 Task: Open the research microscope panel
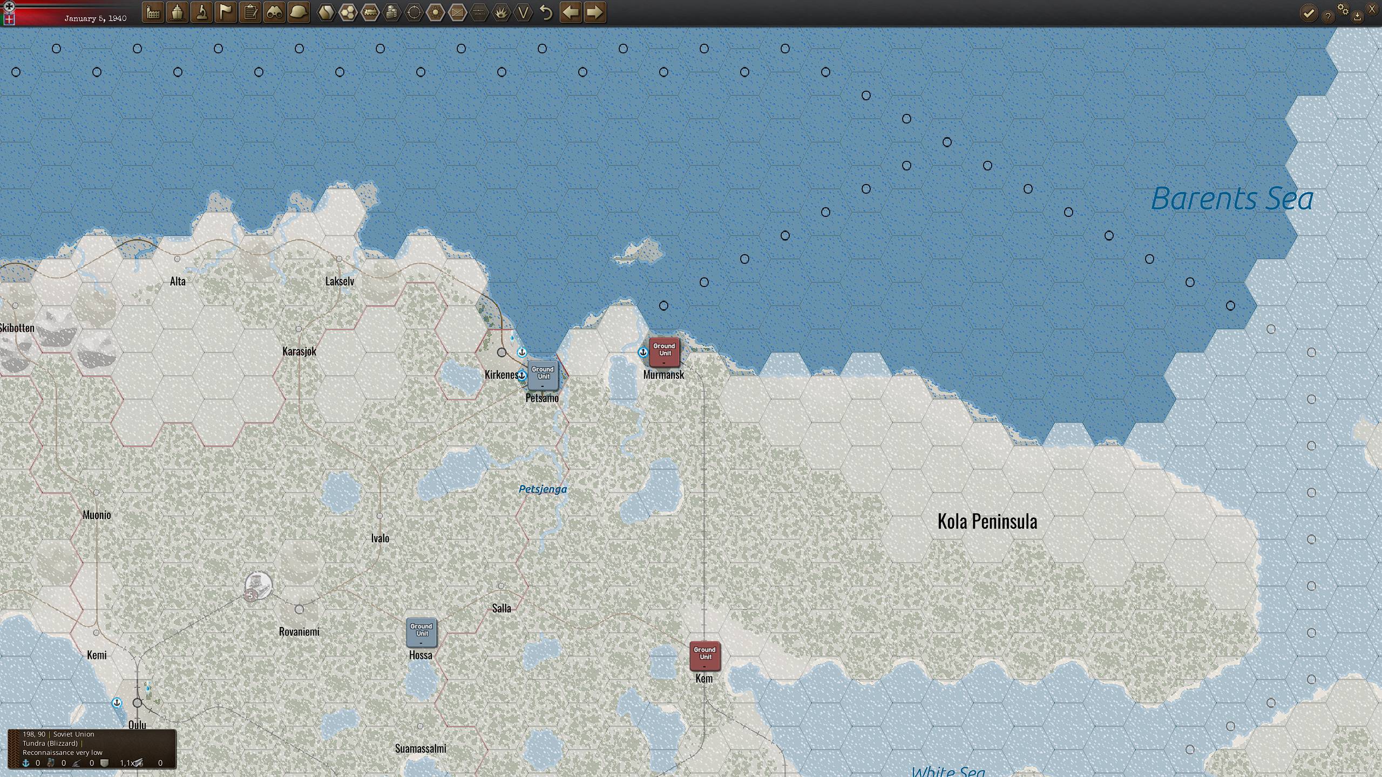[x=201, y=12]
